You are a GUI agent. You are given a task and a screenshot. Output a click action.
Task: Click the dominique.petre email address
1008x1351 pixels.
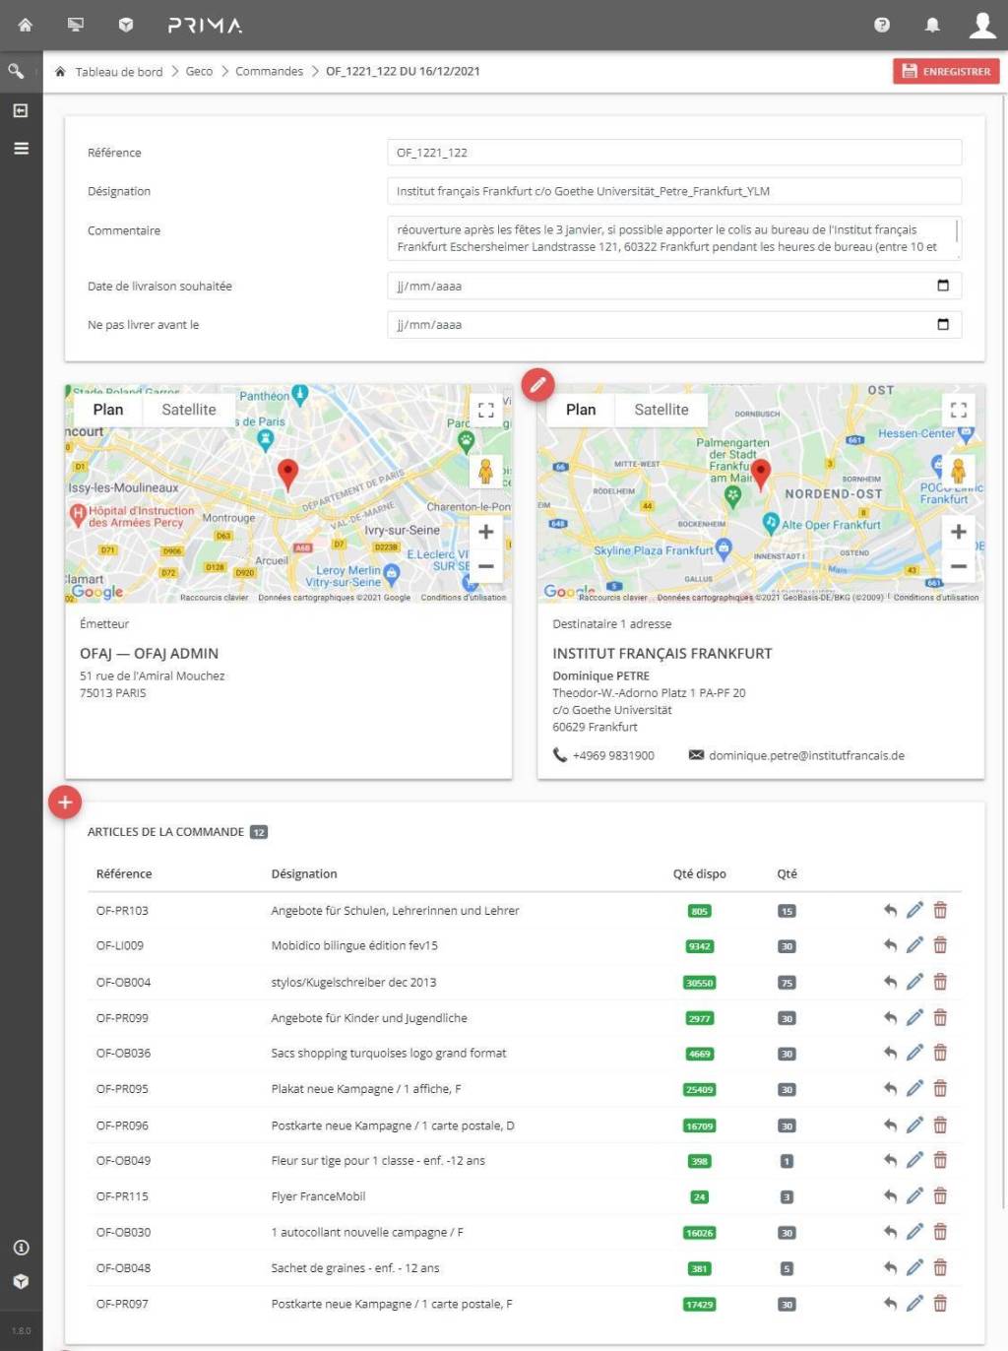coord(806,755)
